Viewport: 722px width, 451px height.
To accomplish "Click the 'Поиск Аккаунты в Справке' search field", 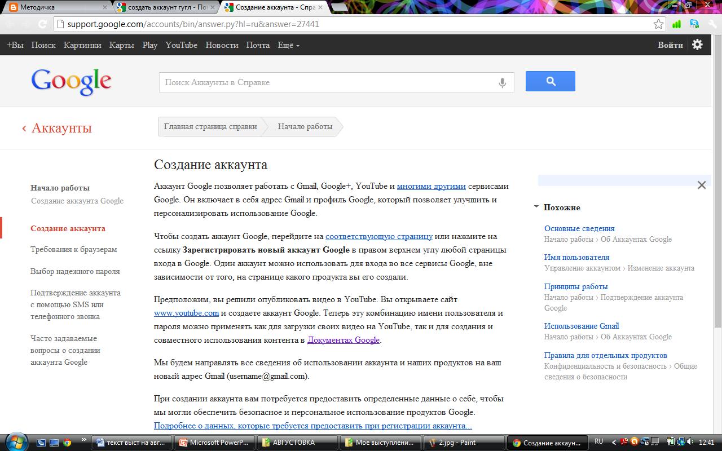I will 336,82.
